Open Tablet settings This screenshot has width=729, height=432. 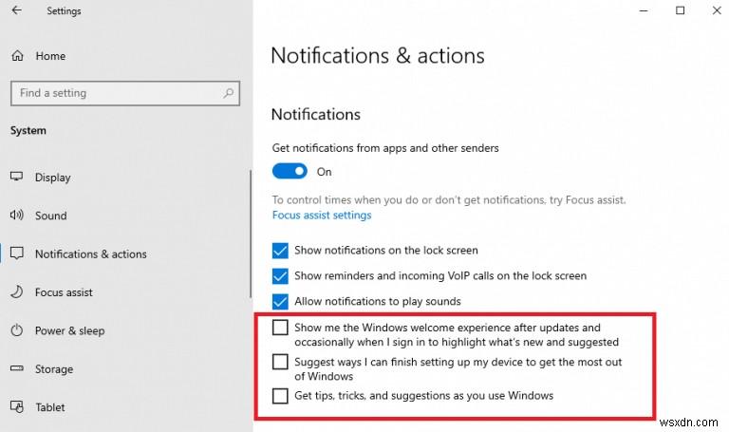coord(49,407)
